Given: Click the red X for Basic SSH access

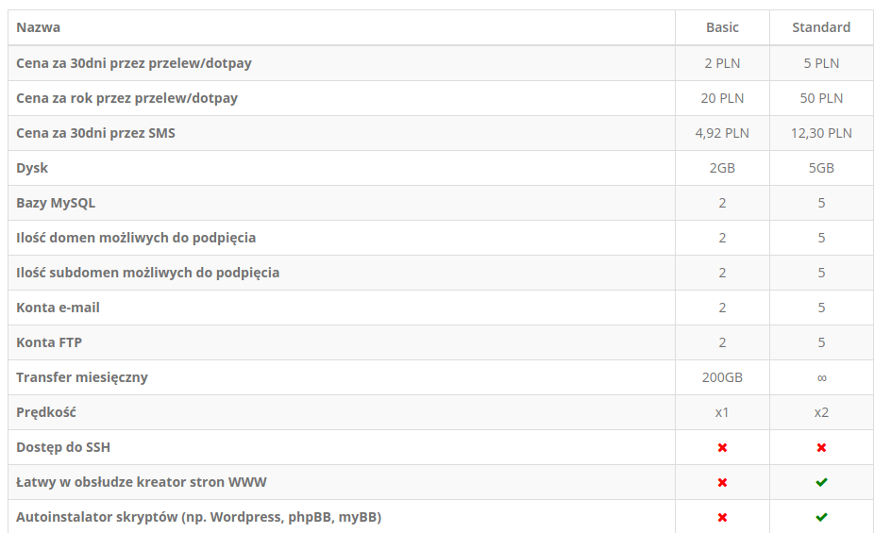Looking at the screenshot, I should 722,447.
